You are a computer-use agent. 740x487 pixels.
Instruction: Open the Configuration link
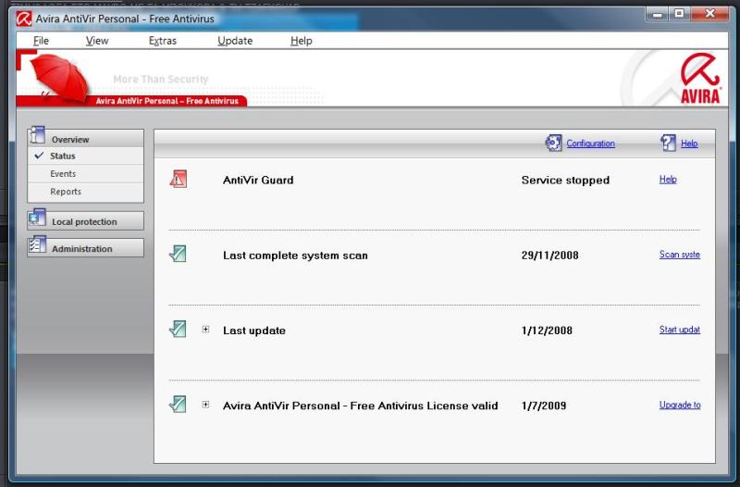click(x=590, y=144)
